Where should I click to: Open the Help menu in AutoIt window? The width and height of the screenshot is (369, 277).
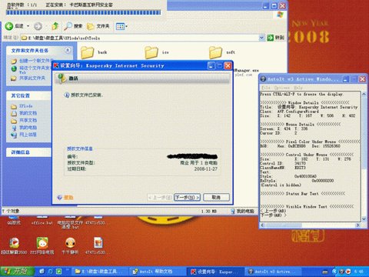pyautogui.click(x=298, y=88)
